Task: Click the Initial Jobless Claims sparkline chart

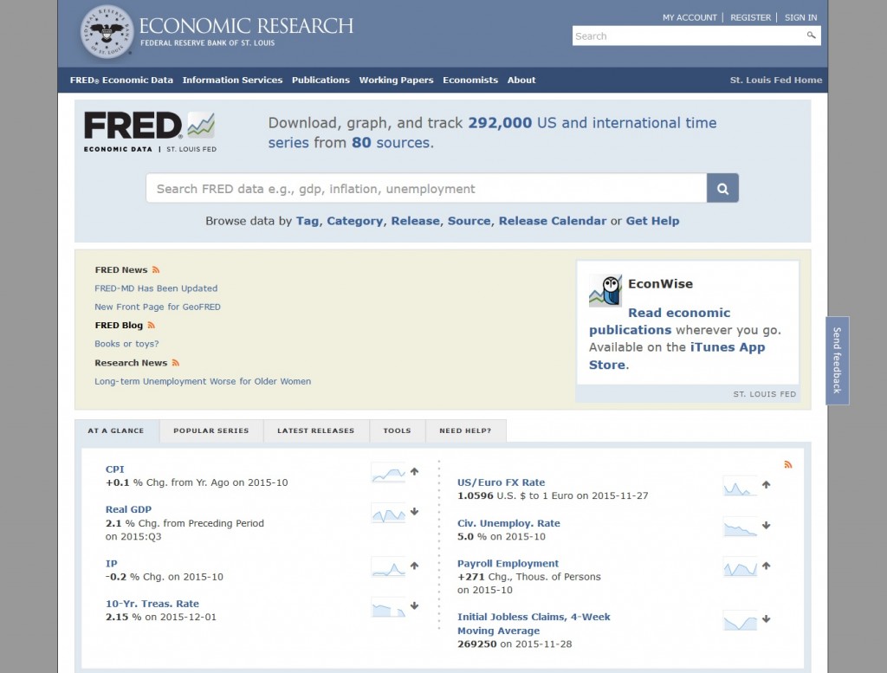Action: point(740,620)
